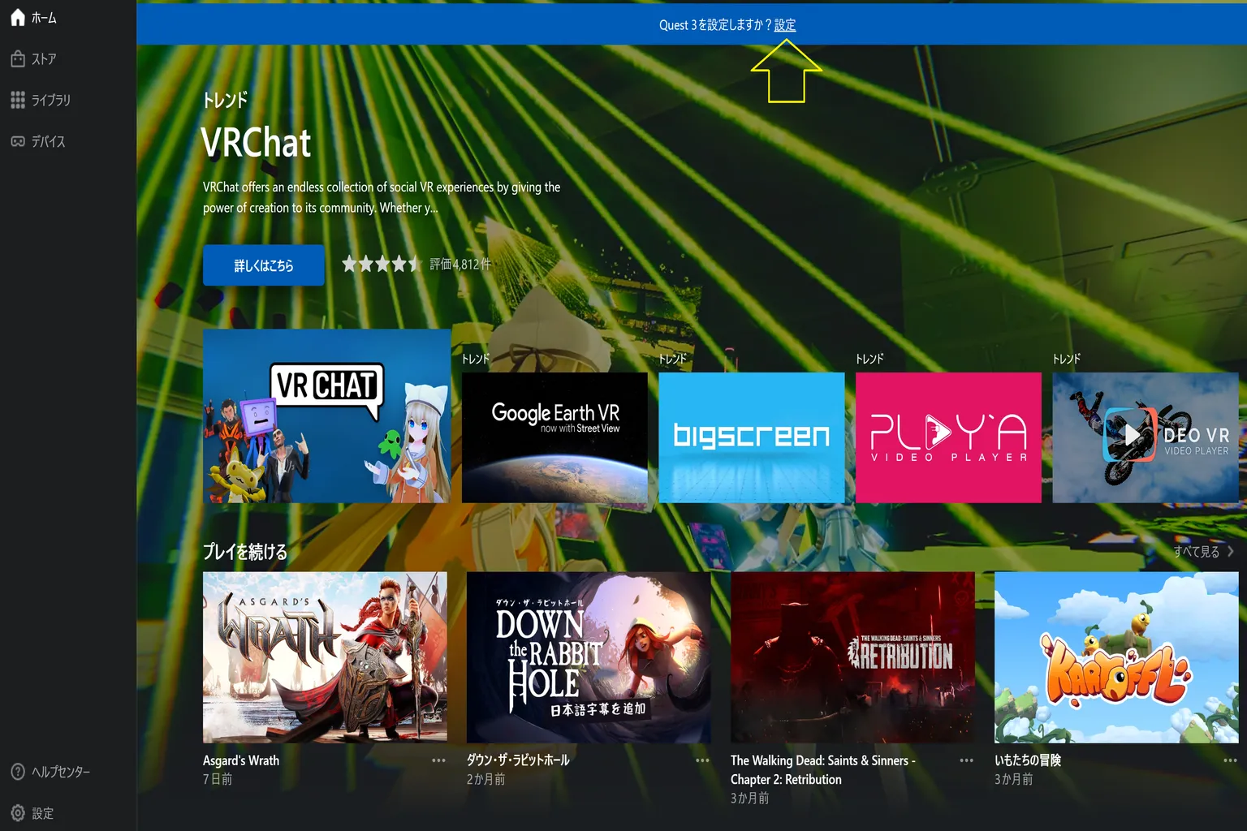The width and height of the screenshot is (1247, 831).
Task: Open options menu for Asgard's Wrath
Action: (x=438, y=760)
